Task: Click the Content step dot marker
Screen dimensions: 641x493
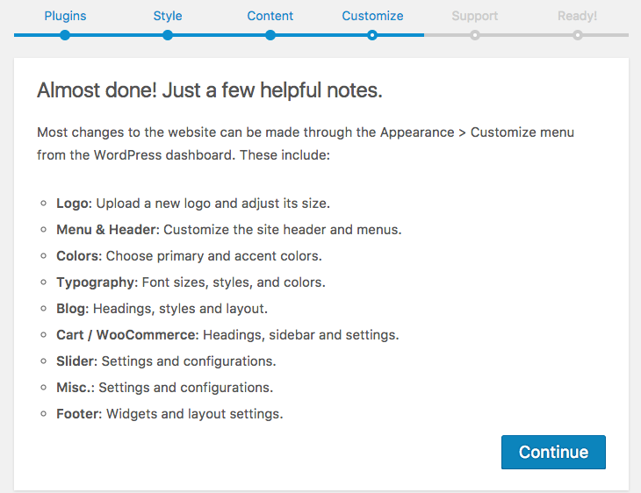Action: [270, 35]
